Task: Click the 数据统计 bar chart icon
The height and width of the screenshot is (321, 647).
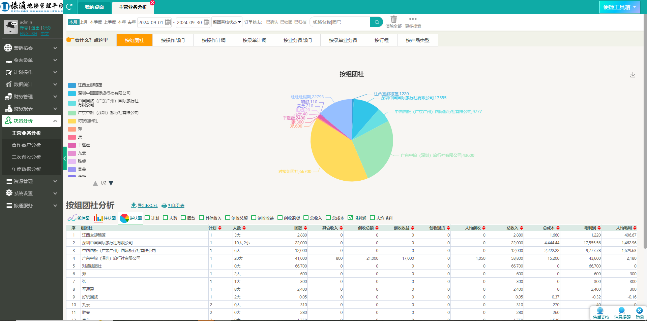Action: click(x=9, y=84)
